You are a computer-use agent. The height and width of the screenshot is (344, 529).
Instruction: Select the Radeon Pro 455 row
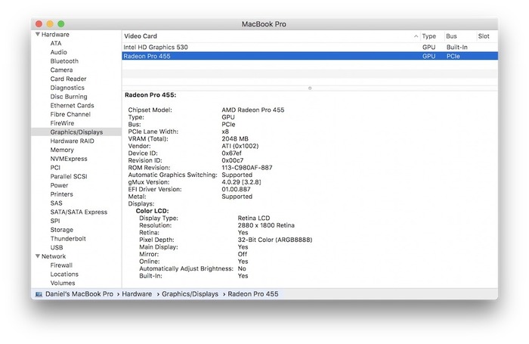coord(310,56)
